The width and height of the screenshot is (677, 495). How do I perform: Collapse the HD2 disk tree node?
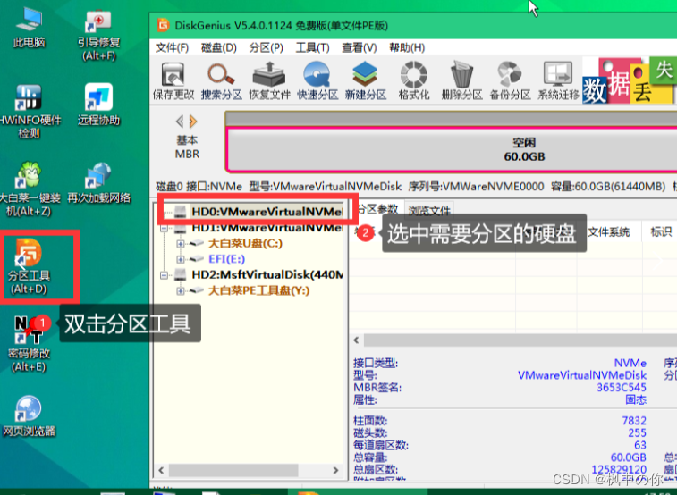coord(164,274)
